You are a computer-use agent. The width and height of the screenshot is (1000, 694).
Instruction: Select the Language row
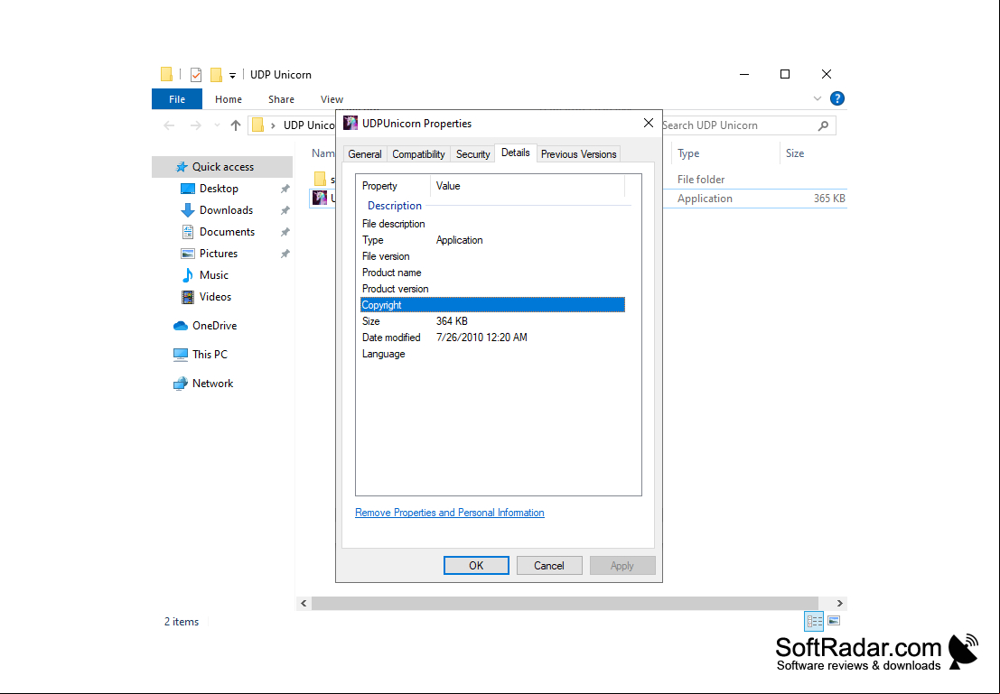tap(492, 354)
